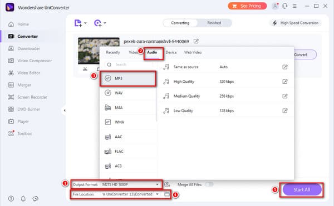Screen dimensions: 334x206
Task: Click the Convert button
Action: tap(305, 54)
